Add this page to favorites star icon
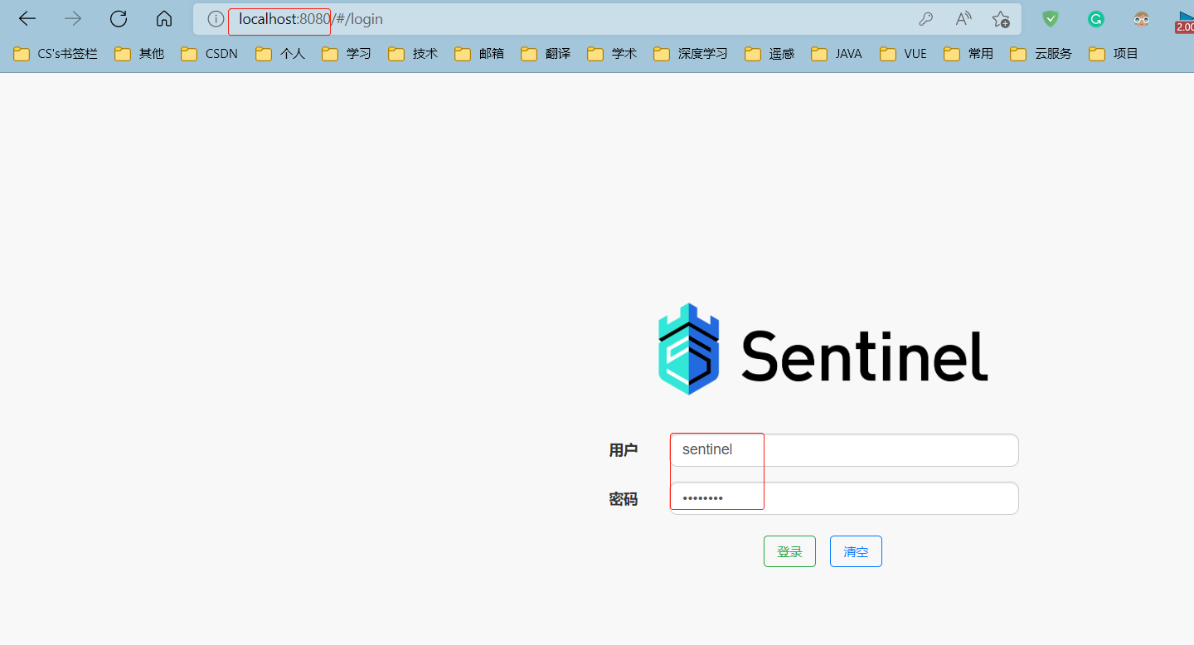1194x645 pixels. 1002,19
